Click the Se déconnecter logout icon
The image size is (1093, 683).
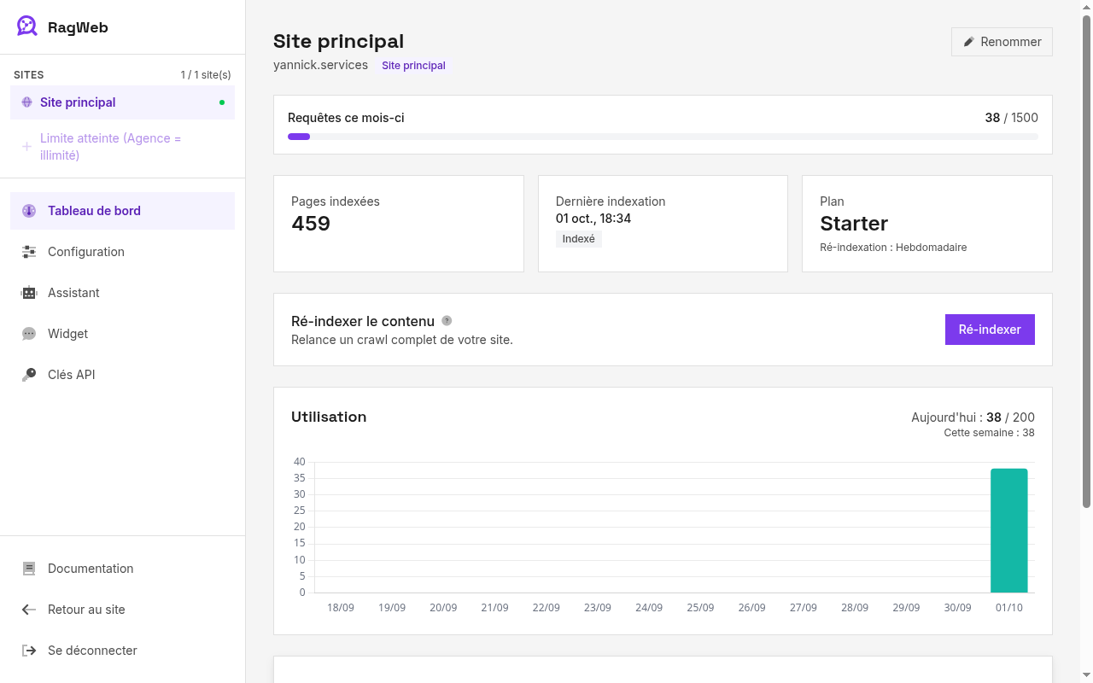coord(29,651)
